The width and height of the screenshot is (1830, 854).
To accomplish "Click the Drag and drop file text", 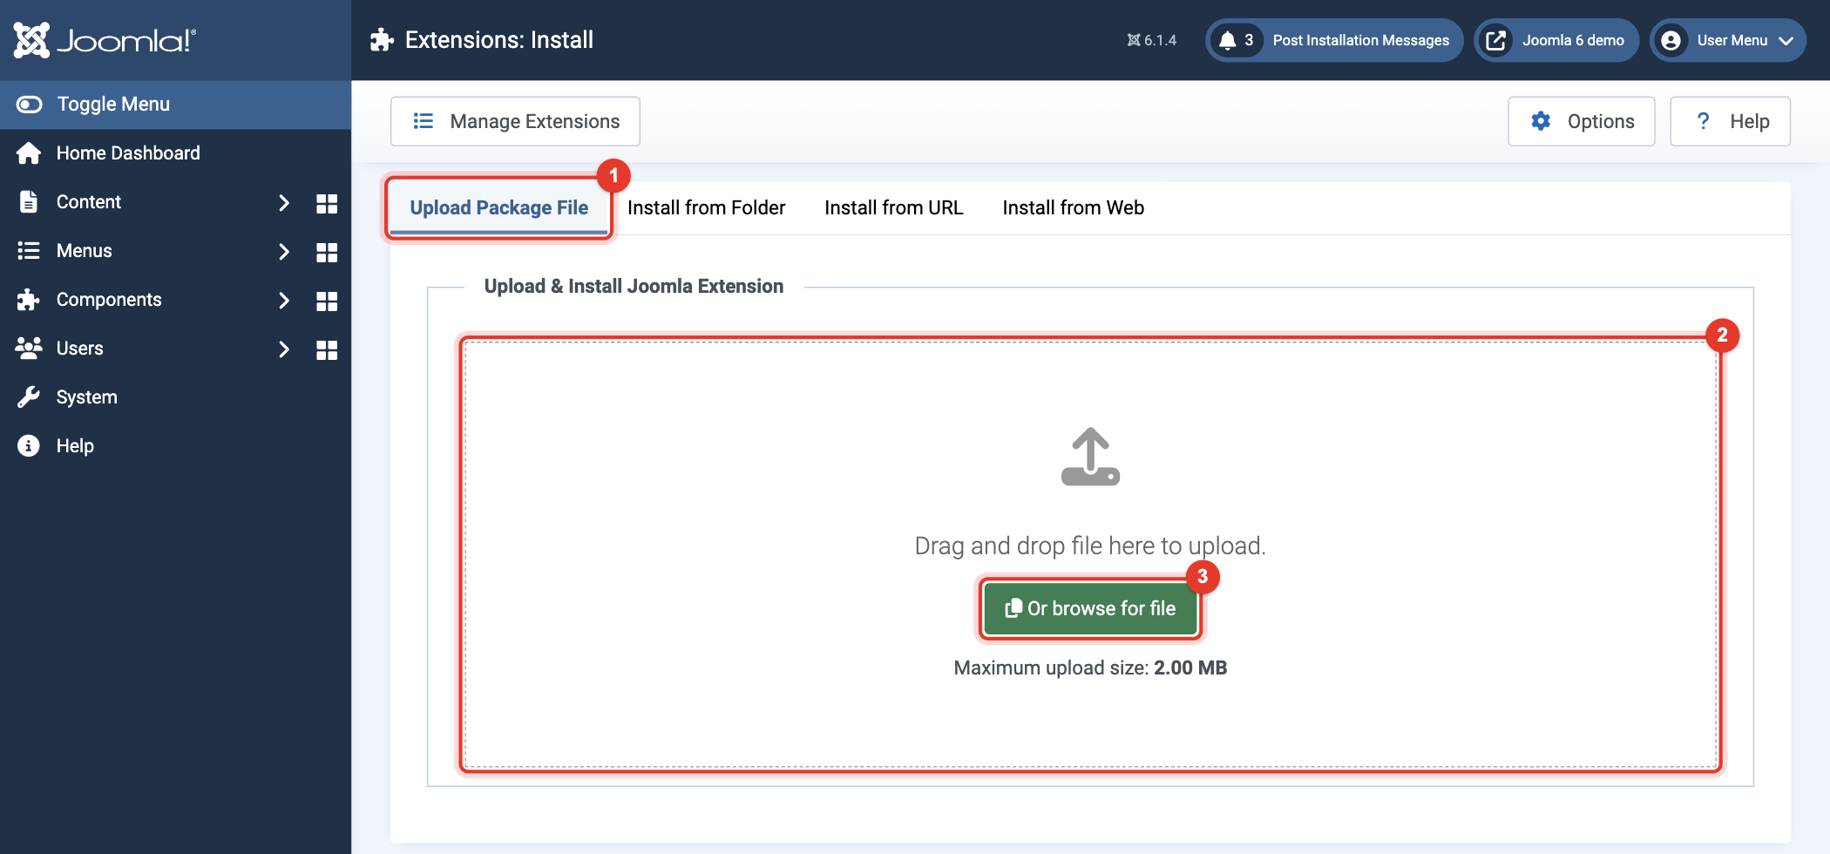I will point(1090,546).
